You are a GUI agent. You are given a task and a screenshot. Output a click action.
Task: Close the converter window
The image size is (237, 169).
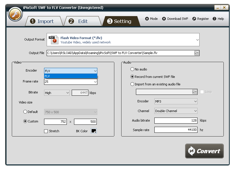coord(224,7)
